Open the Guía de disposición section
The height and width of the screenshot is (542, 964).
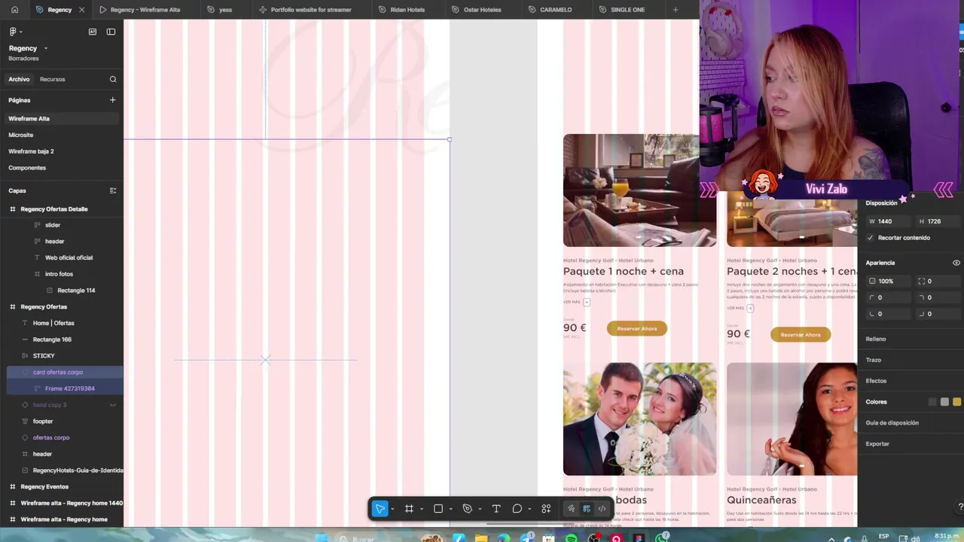(x=892, y=423)
